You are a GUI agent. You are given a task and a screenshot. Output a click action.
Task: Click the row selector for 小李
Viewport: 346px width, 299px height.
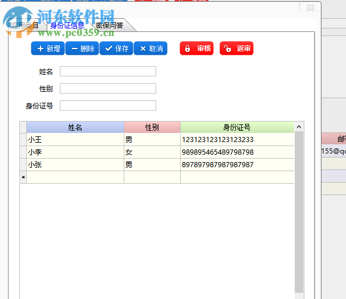pos(23,152)
